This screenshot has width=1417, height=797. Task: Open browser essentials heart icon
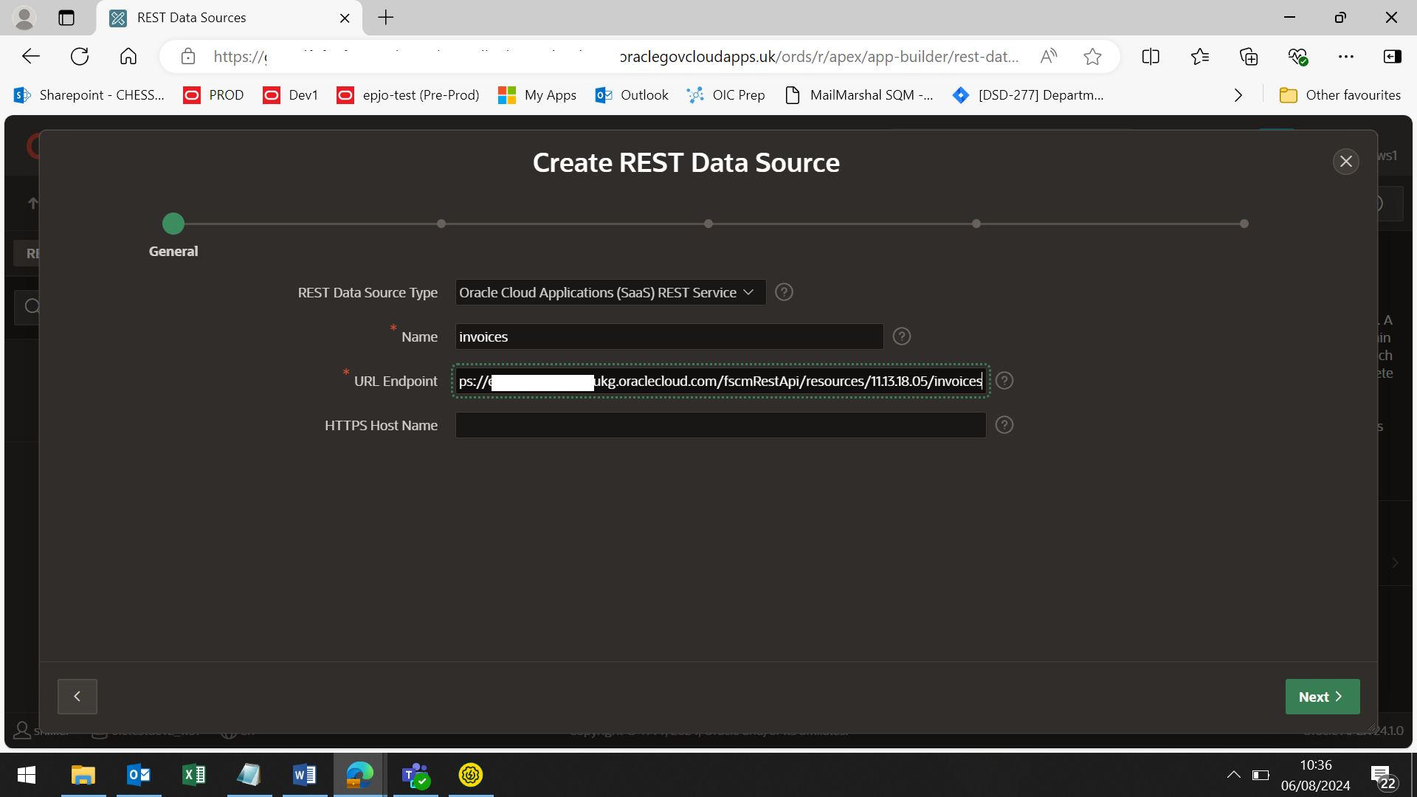coord(1297,57)
